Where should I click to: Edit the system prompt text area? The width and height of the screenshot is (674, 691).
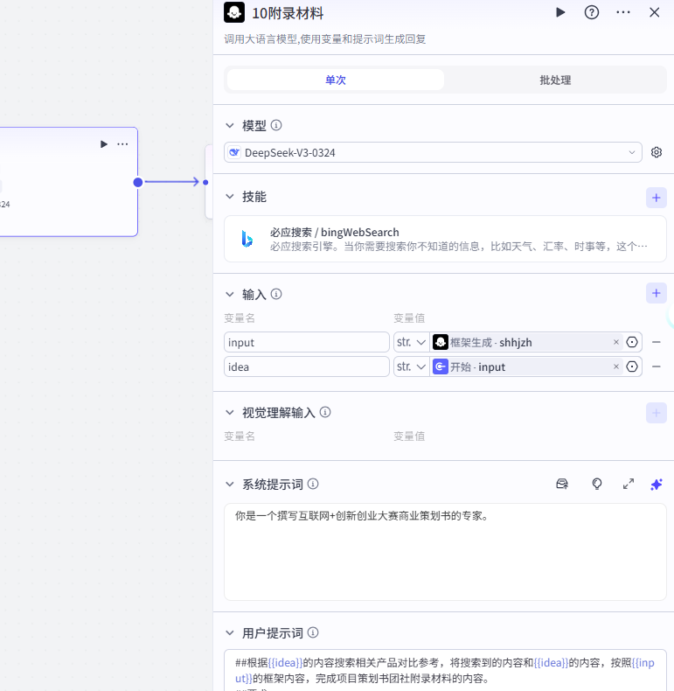[x=445, y=552]
